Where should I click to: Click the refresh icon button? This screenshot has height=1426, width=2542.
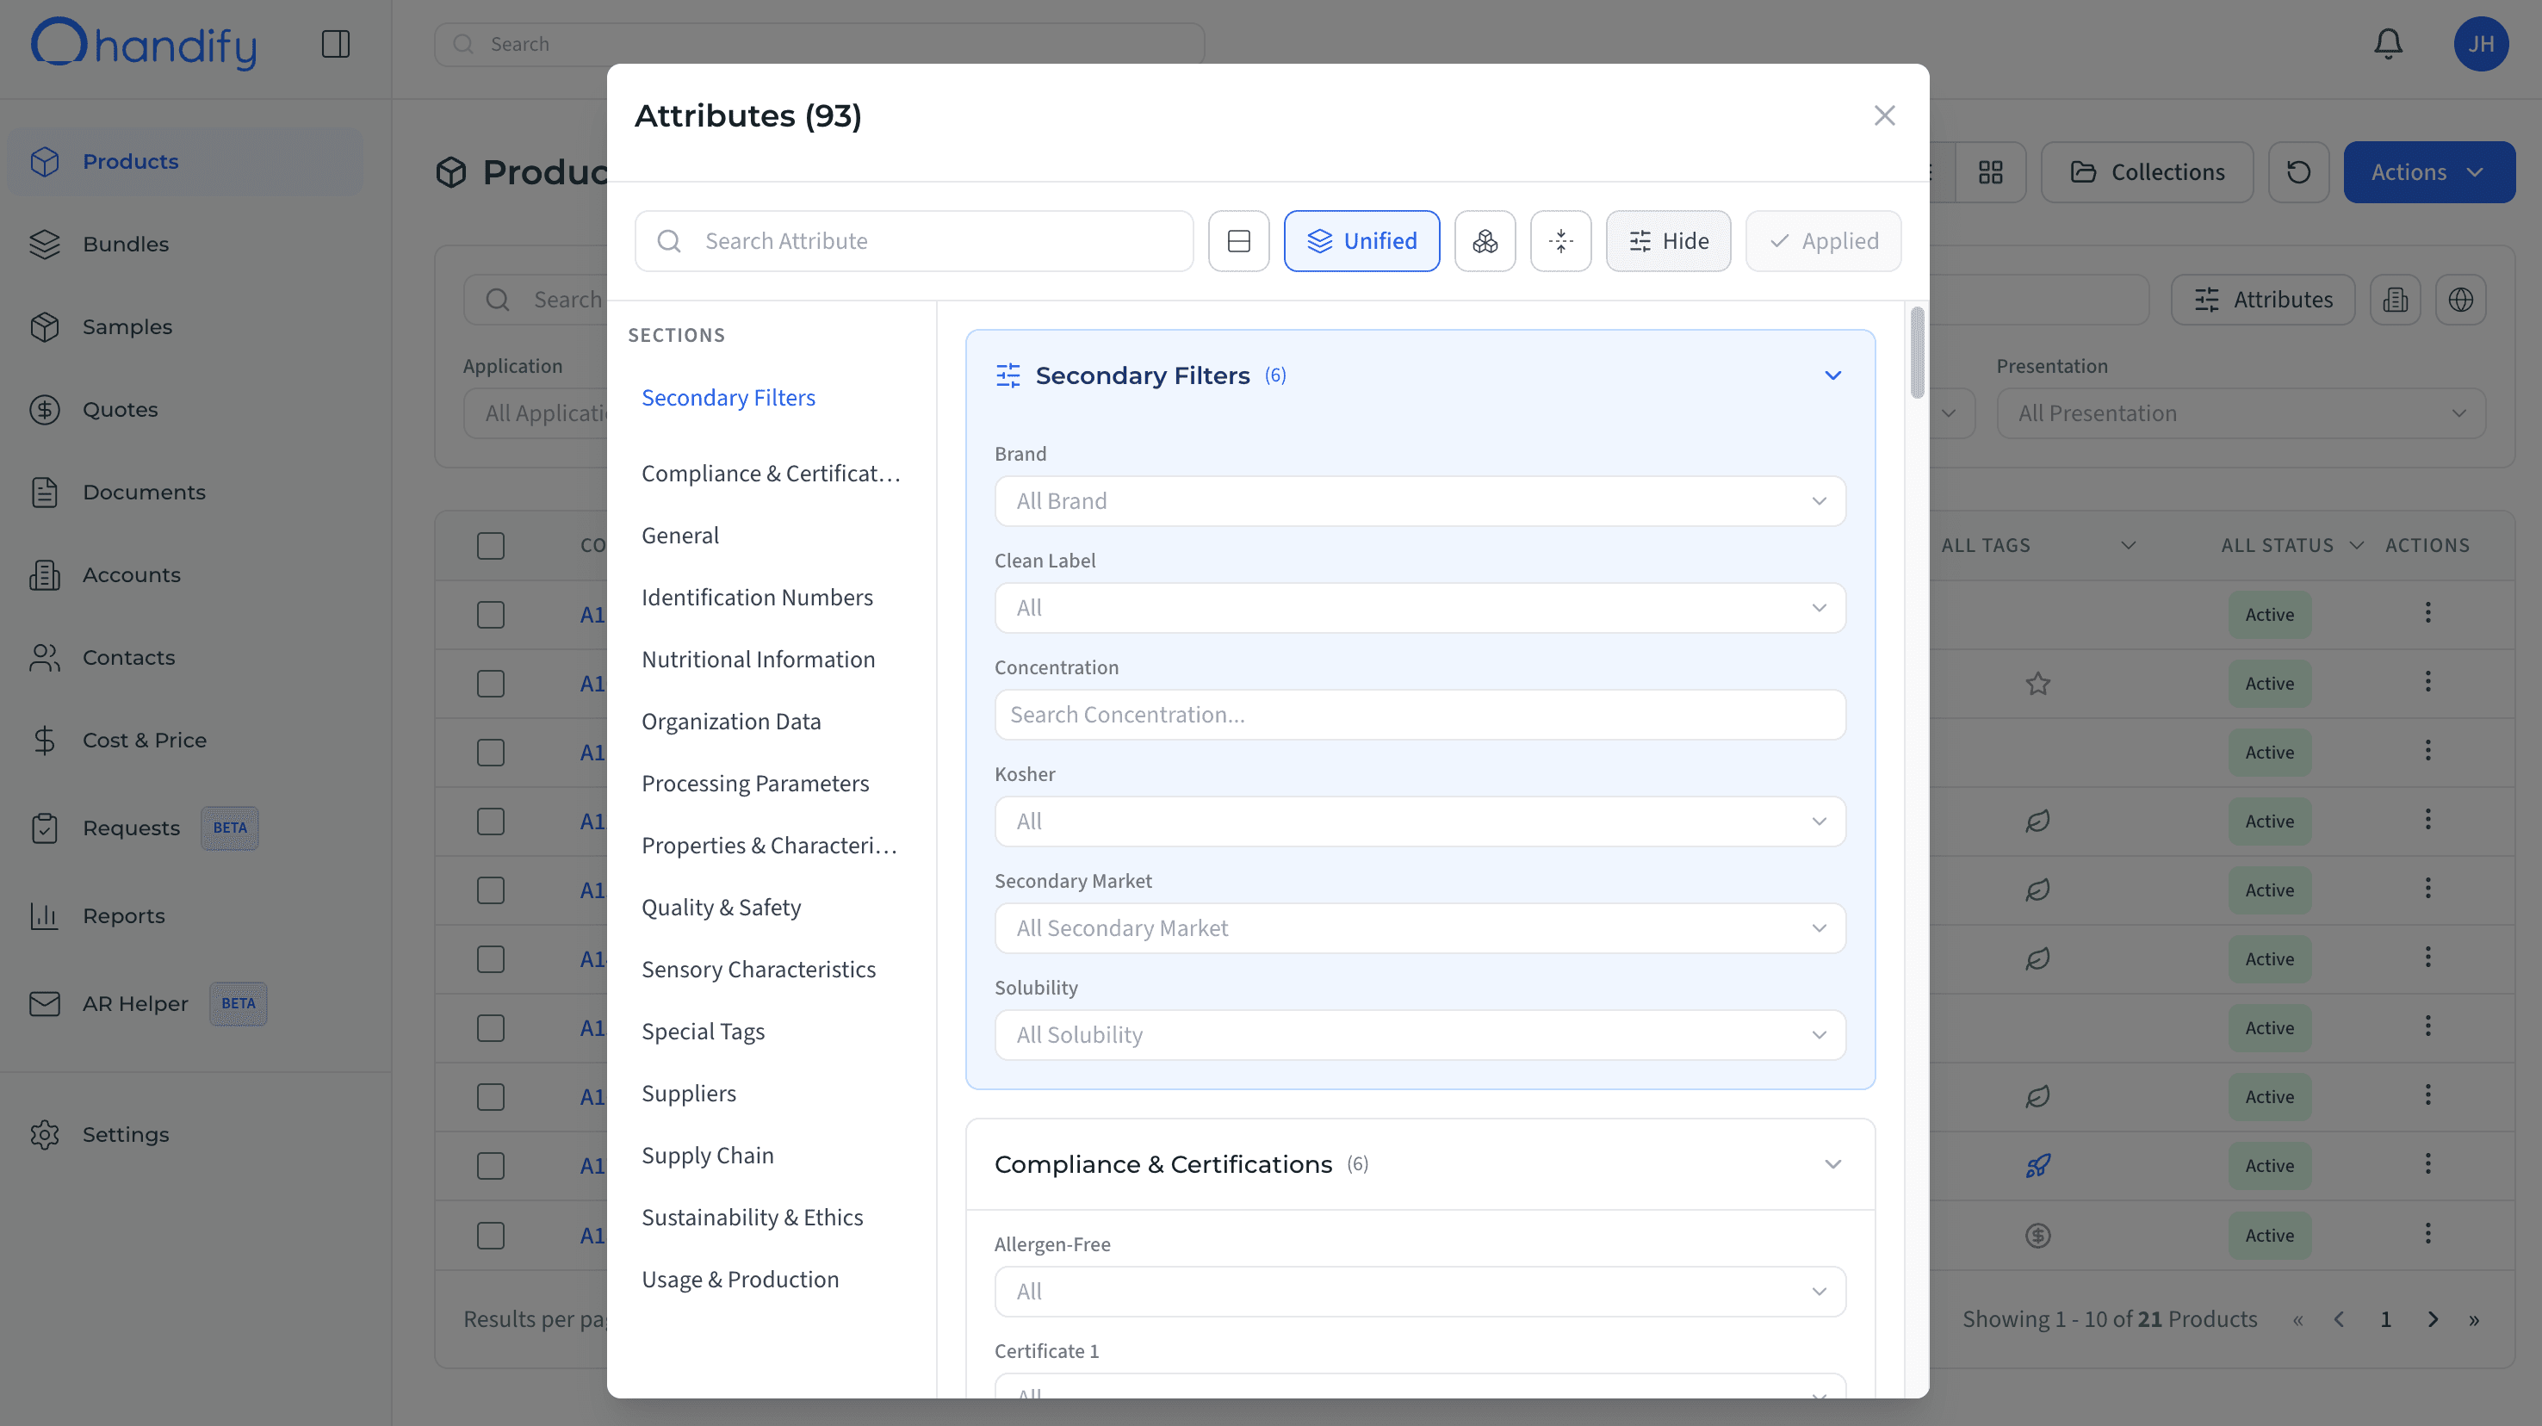pos(2298,171)
